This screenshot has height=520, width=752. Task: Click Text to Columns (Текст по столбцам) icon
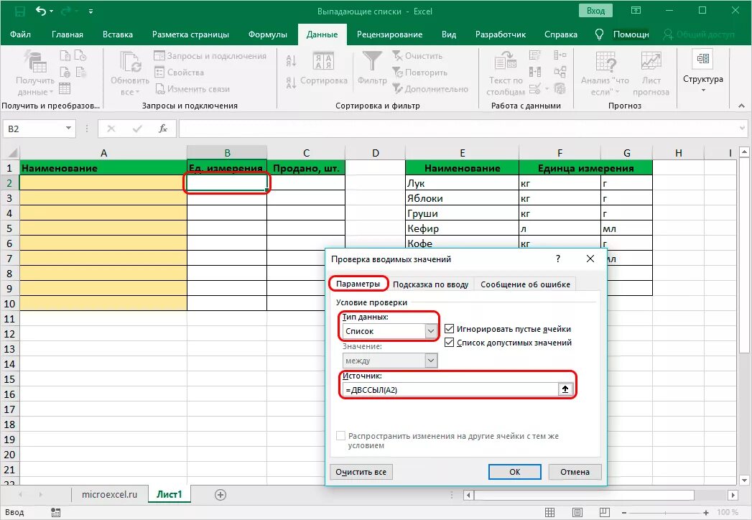(506, 61)
